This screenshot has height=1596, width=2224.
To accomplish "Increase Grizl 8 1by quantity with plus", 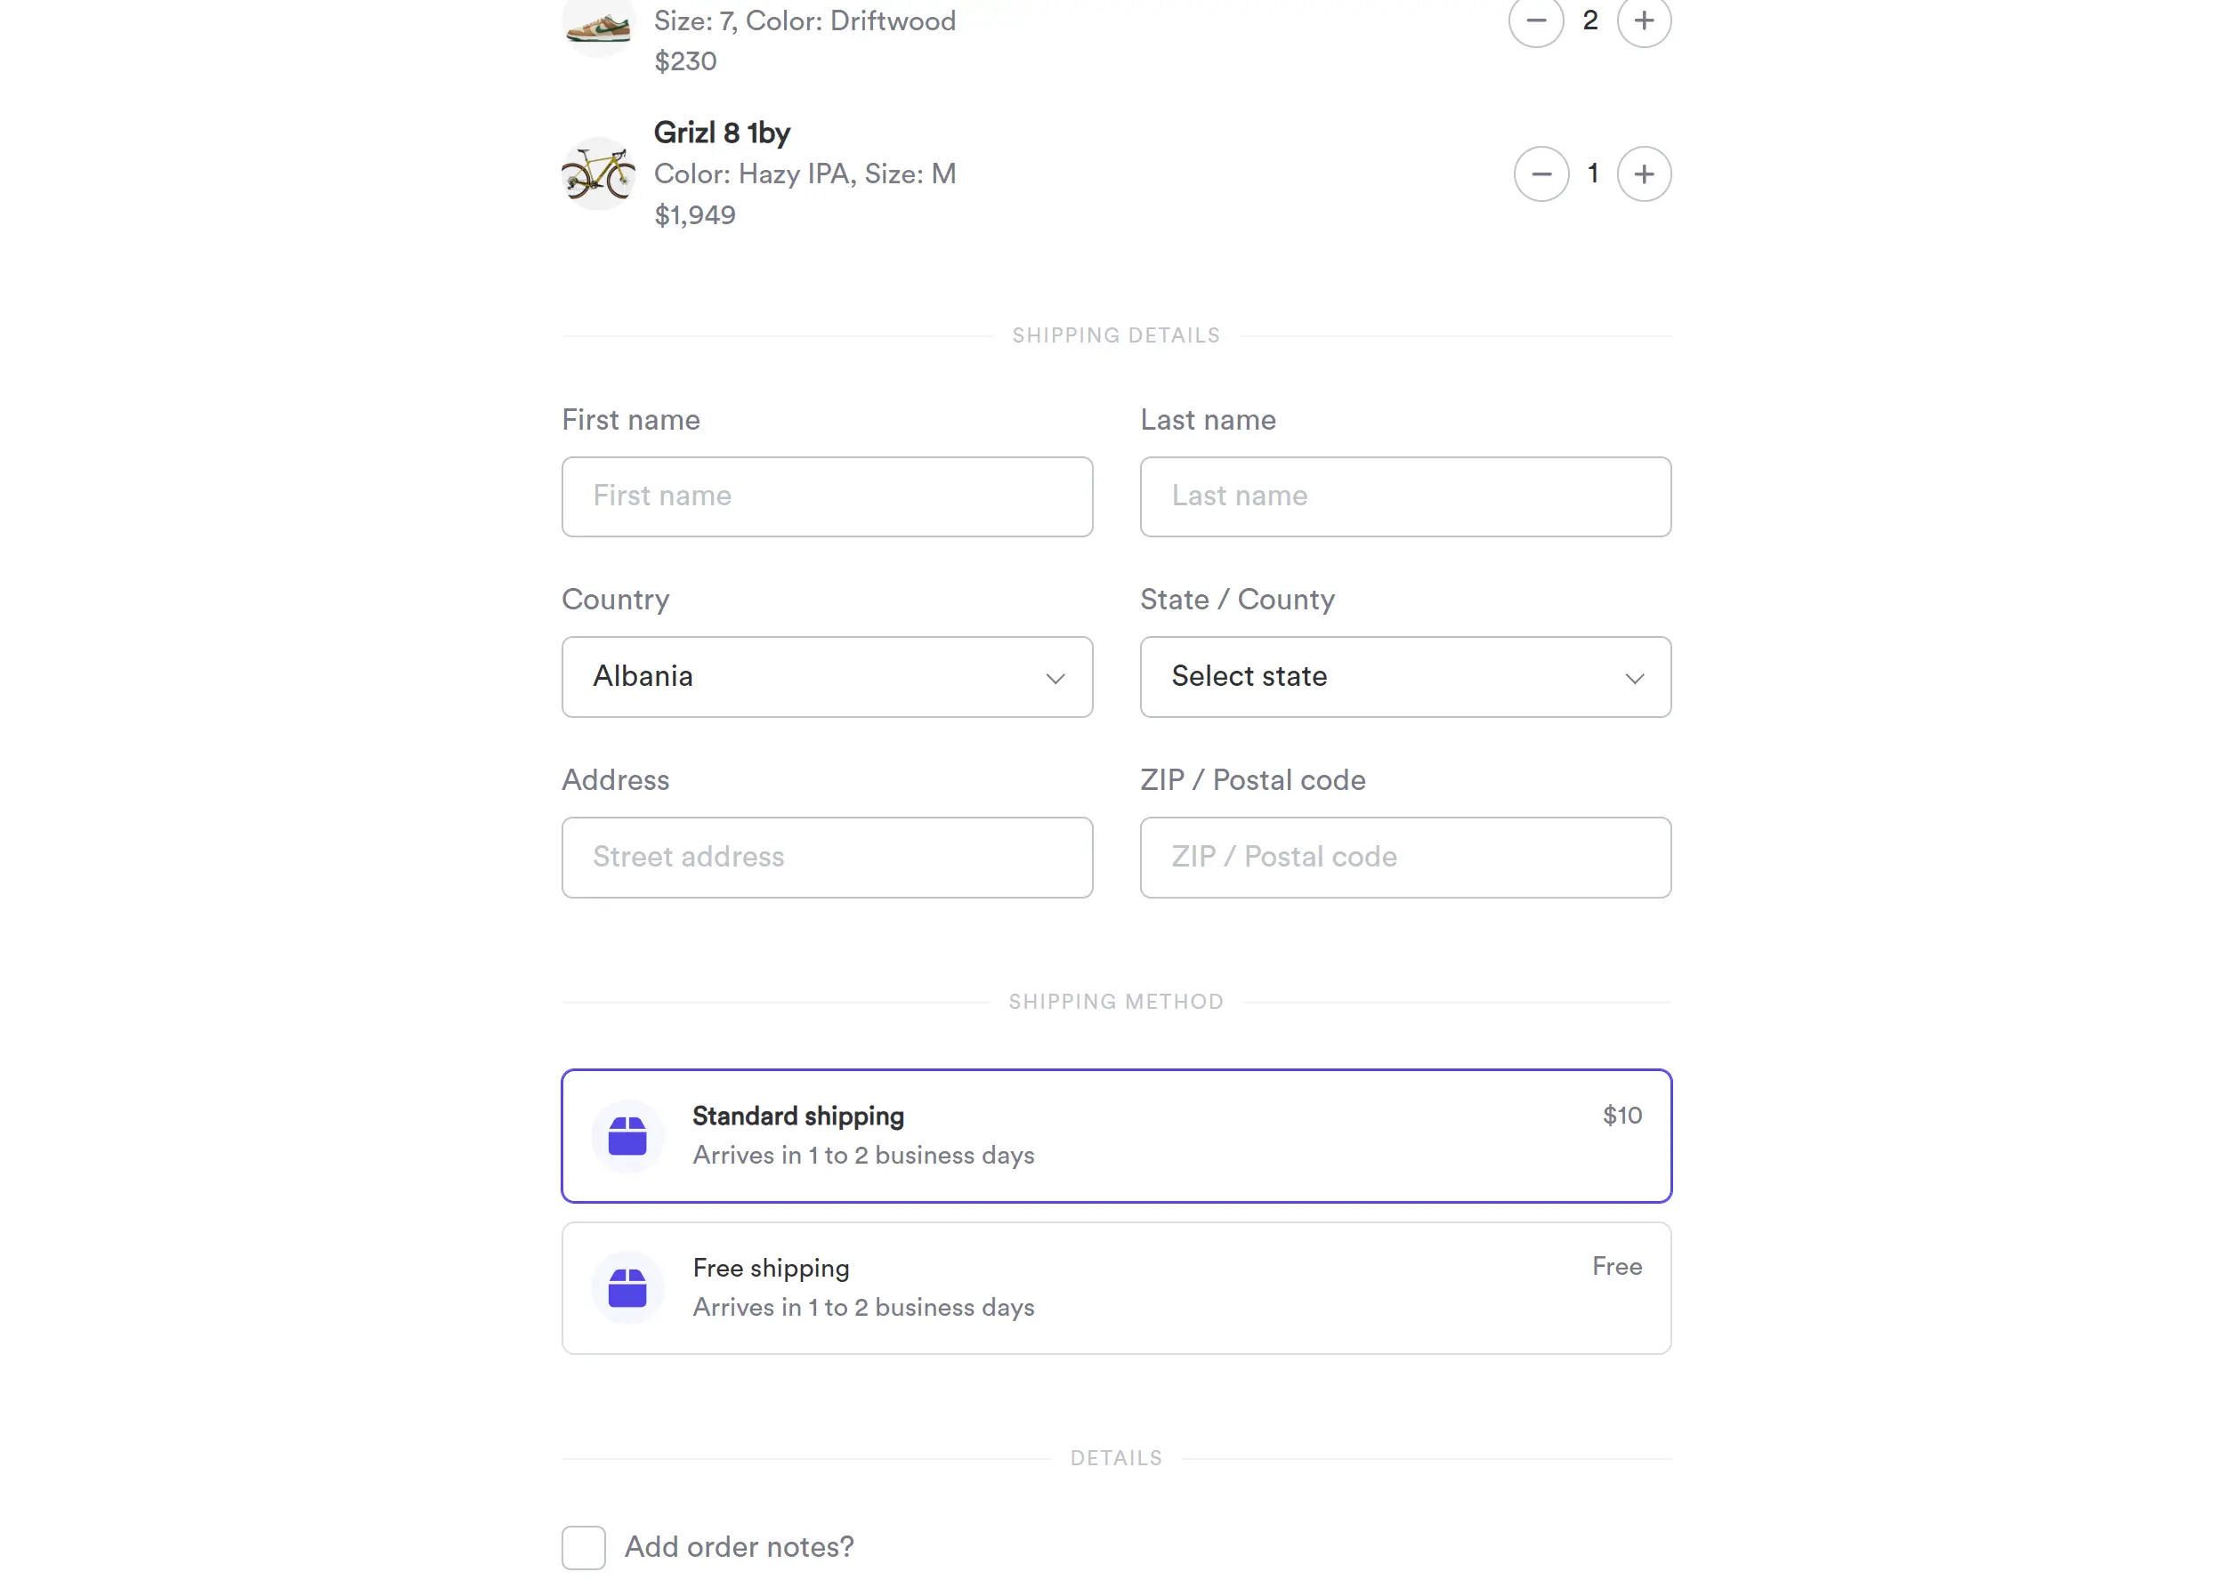I will click(1644, 173).
